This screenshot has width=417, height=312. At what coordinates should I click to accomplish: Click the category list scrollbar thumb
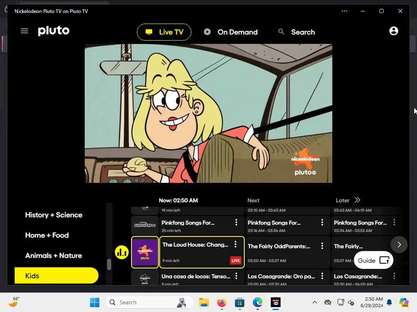(x=109, y=264)
